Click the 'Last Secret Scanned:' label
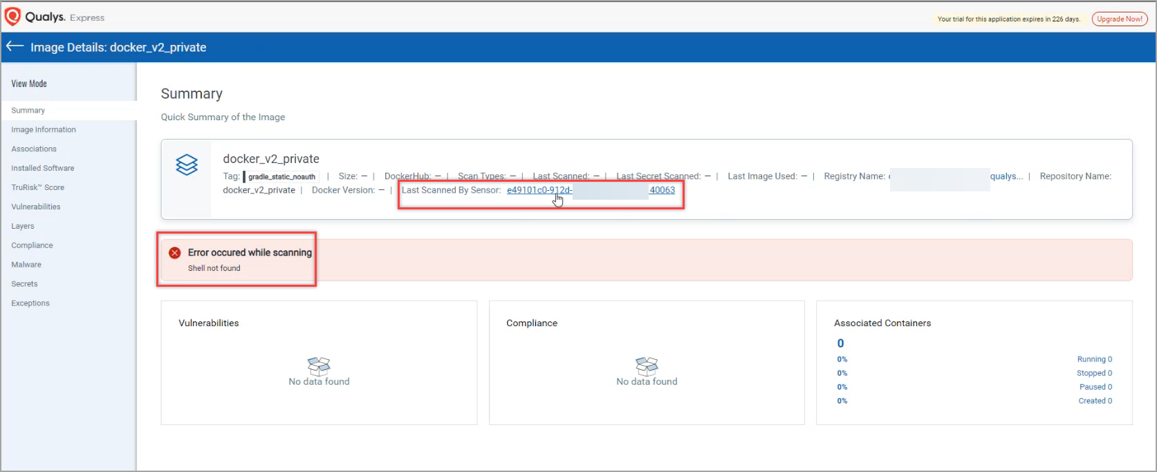Image resolution: width=1157 pixels, height=472 pixels. (x=658, y=176)
